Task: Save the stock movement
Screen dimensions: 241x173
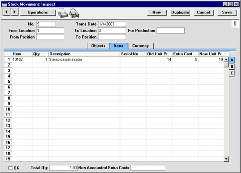Action: tap(227, 12)
